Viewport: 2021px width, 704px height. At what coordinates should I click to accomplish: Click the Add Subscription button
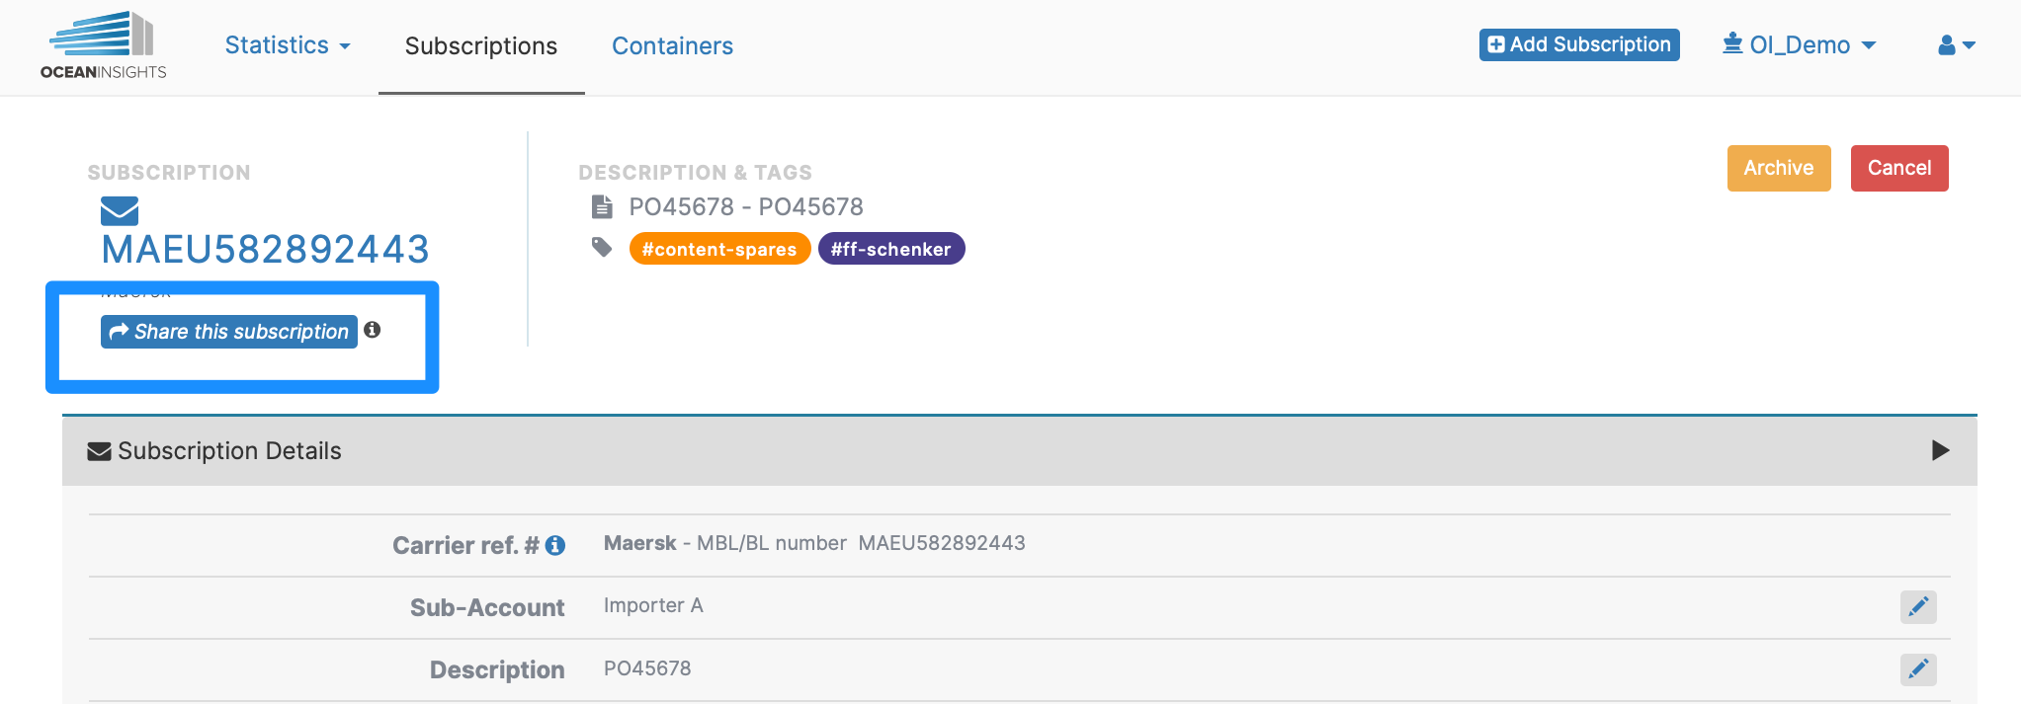tap(1579, 44)
